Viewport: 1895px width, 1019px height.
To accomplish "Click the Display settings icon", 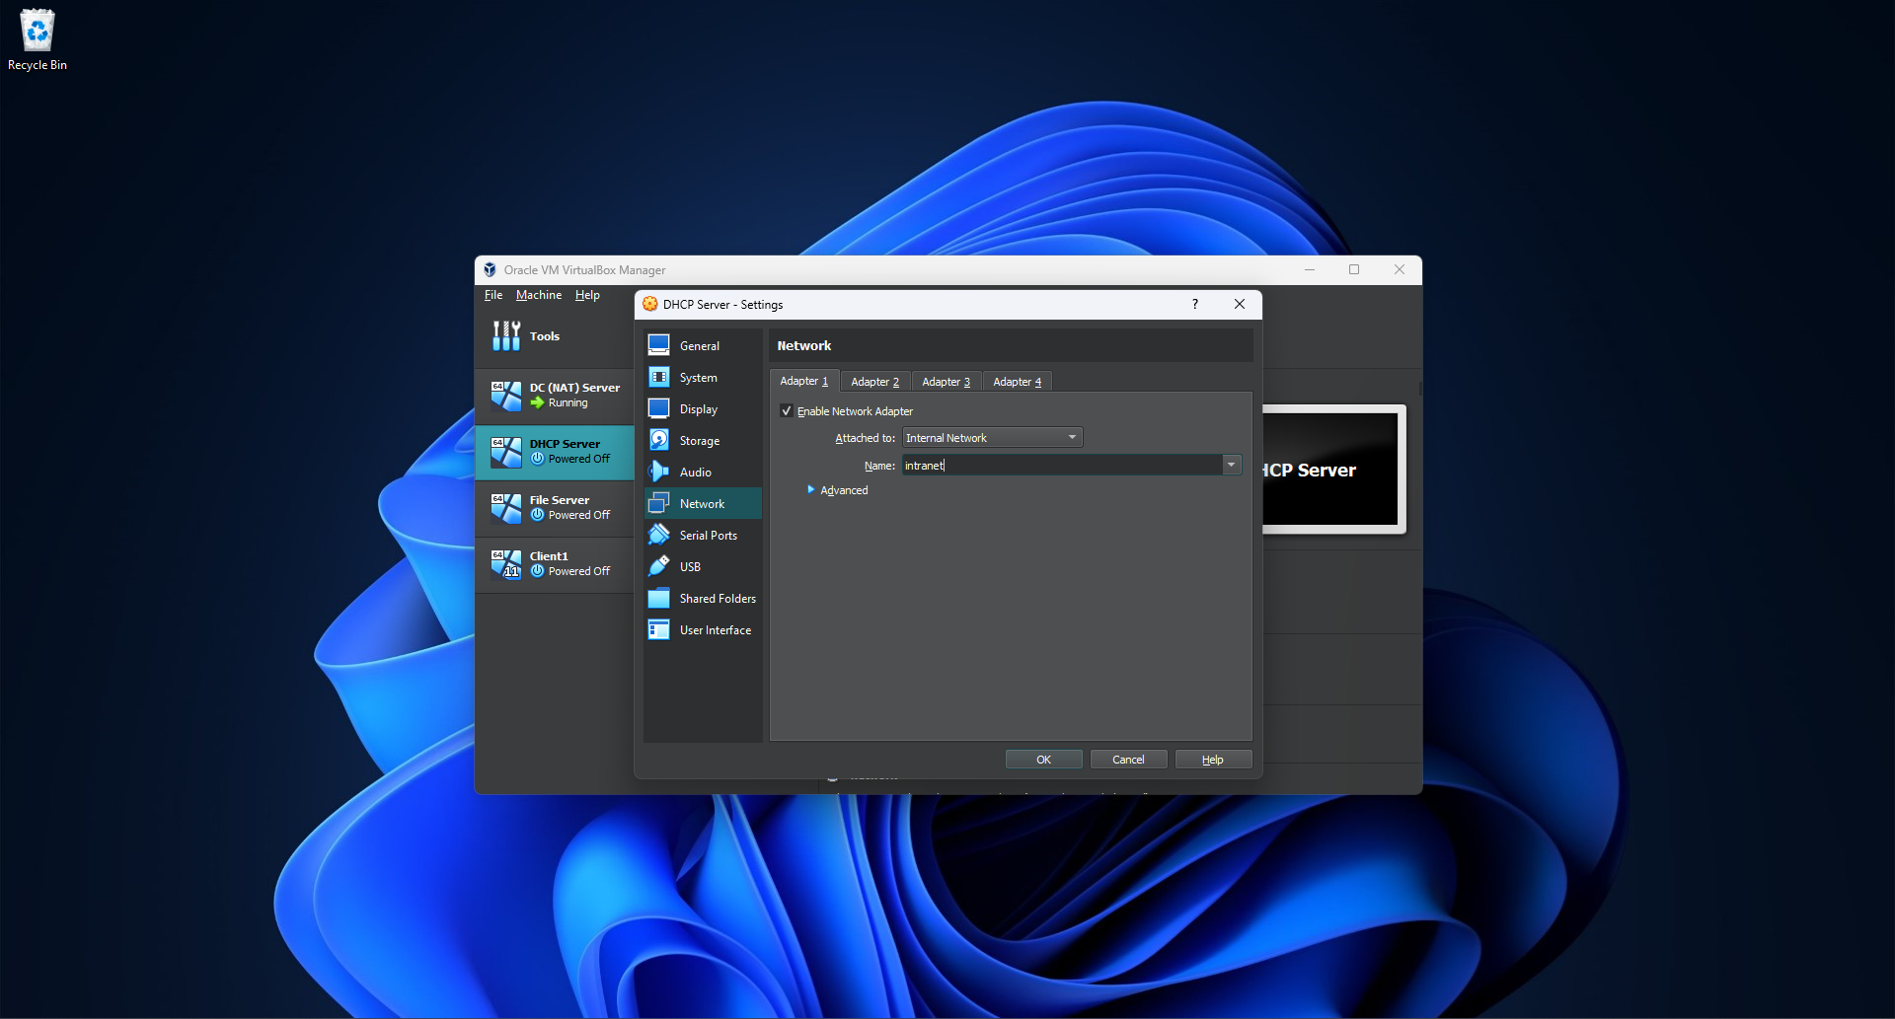I will 659,408.
